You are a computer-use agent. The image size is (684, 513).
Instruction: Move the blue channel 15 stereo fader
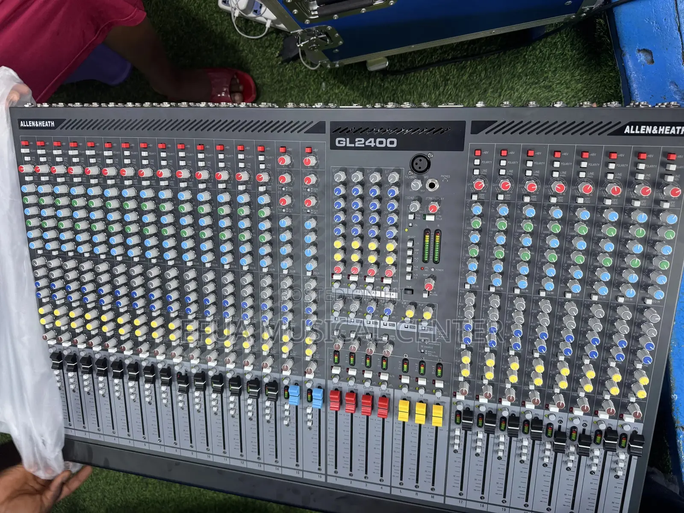[x=294, y=395]
